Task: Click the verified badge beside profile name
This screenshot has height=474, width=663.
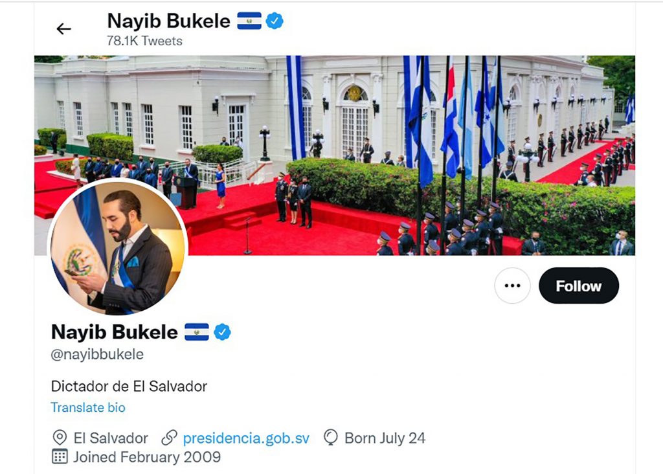Action: tap(223, 332)
